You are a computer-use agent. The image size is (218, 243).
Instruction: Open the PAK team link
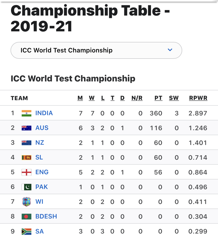(42, 187)
